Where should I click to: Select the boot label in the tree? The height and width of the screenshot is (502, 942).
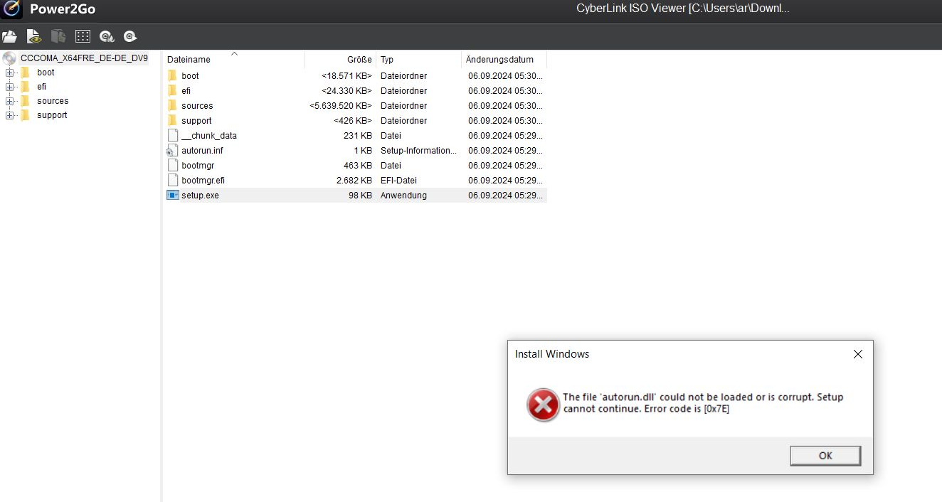pos(46,73)
